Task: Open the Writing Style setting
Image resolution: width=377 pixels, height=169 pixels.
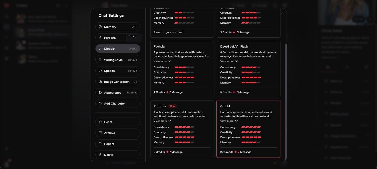Action: pyautogui.click(x=118, y=60)
